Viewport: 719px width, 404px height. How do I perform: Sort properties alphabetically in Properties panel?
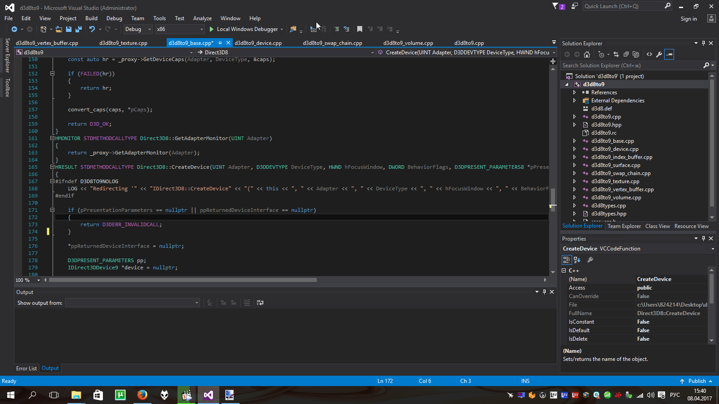click(x=577, y=260)
